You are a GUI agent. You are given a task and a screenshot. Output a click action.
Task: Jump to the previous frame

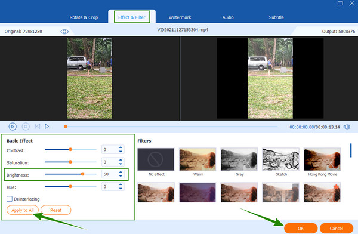click(38, 127)
